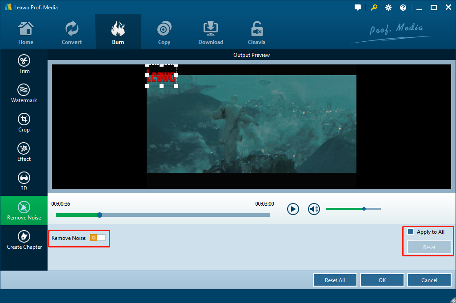Click the key registration icon
The image size is (456, 303).
coord(373,8)
